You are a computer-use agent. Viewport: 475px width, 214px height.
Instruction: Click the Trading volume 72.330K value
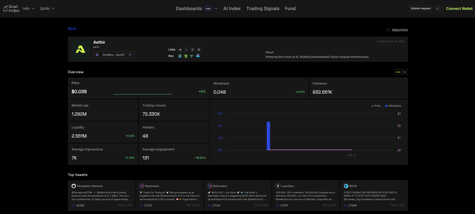click(151, 114)
